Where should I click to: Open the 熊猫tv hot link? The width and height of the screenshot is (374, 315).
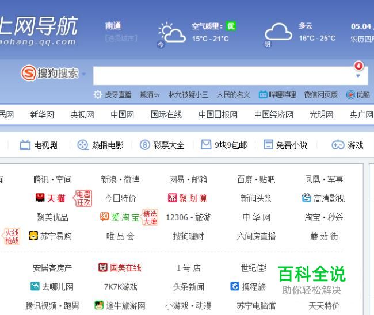point(150,95)
